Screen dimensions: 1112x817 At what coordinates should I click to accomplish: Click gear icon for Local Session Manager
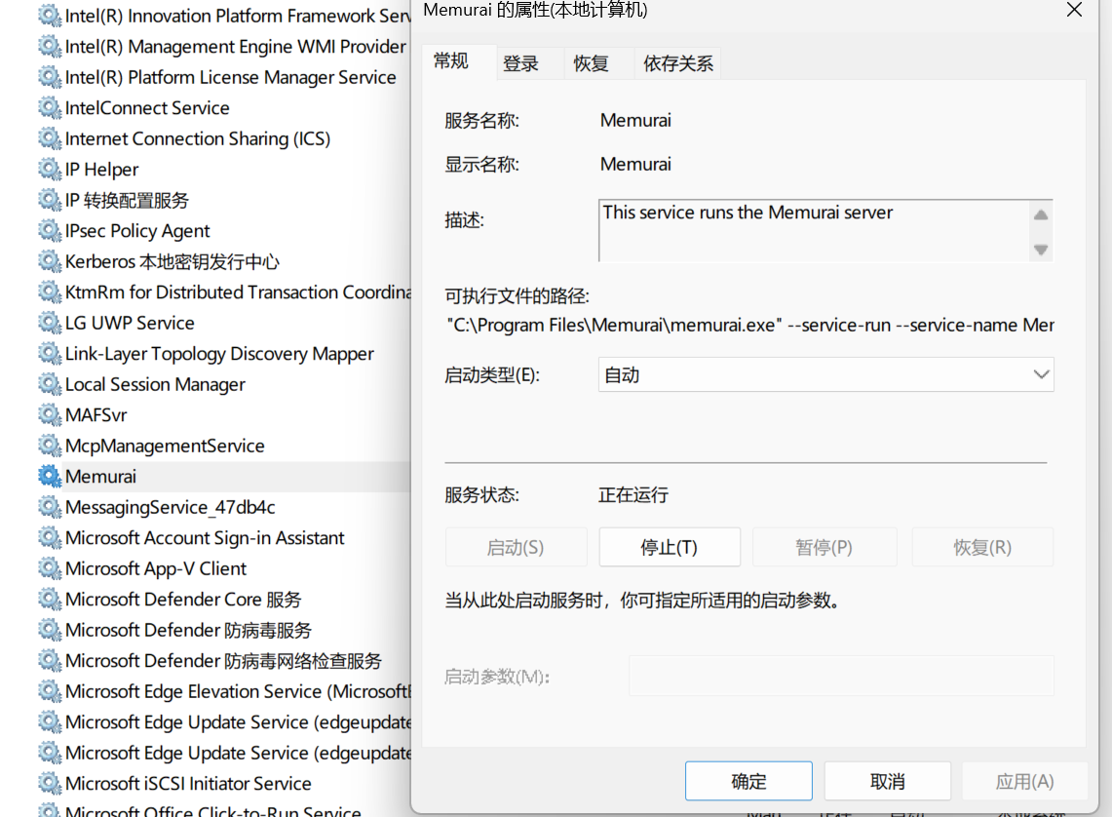50,384
